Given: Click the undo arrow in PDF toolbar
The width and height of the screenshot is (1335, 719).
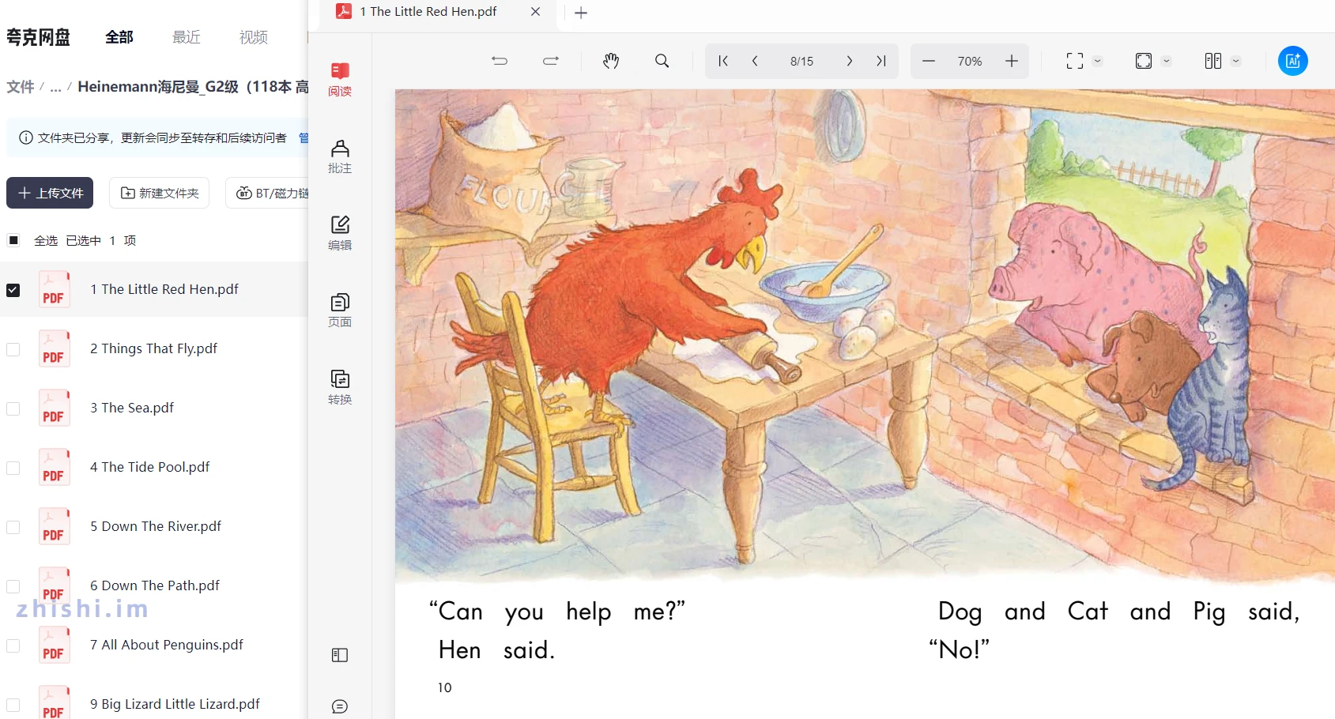Looking at the screenshot, I should (500, 61).
